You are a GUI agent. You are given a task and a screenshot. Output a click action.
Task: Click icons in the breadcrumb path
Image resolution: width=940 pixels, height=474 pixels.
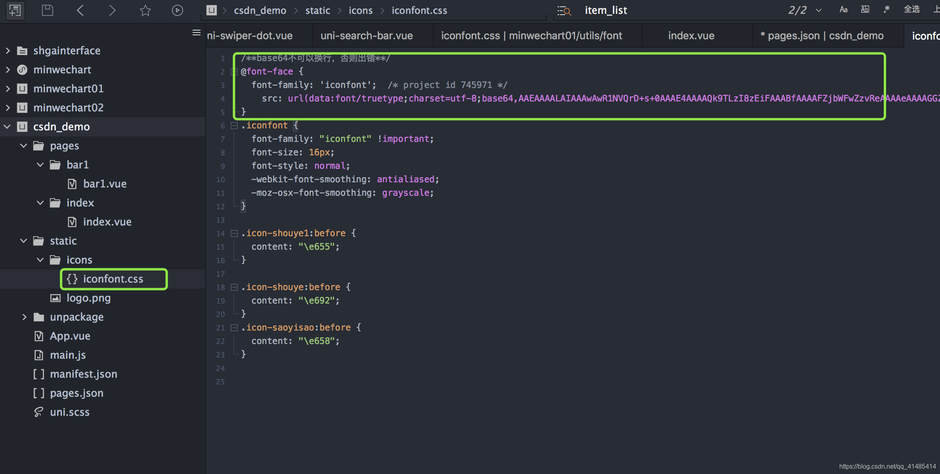[x=361, y=11]
